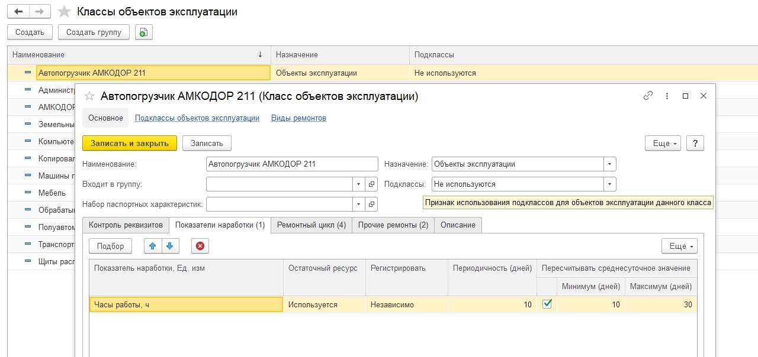Copy link to object using chain icon
The height and width of the screenshot is (357, 758).
tap(648, 96)
